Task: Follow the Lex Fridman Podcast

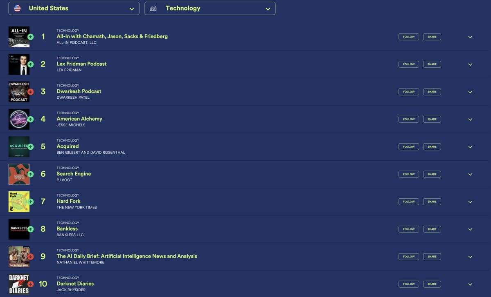Action: [x=408, y=64]
